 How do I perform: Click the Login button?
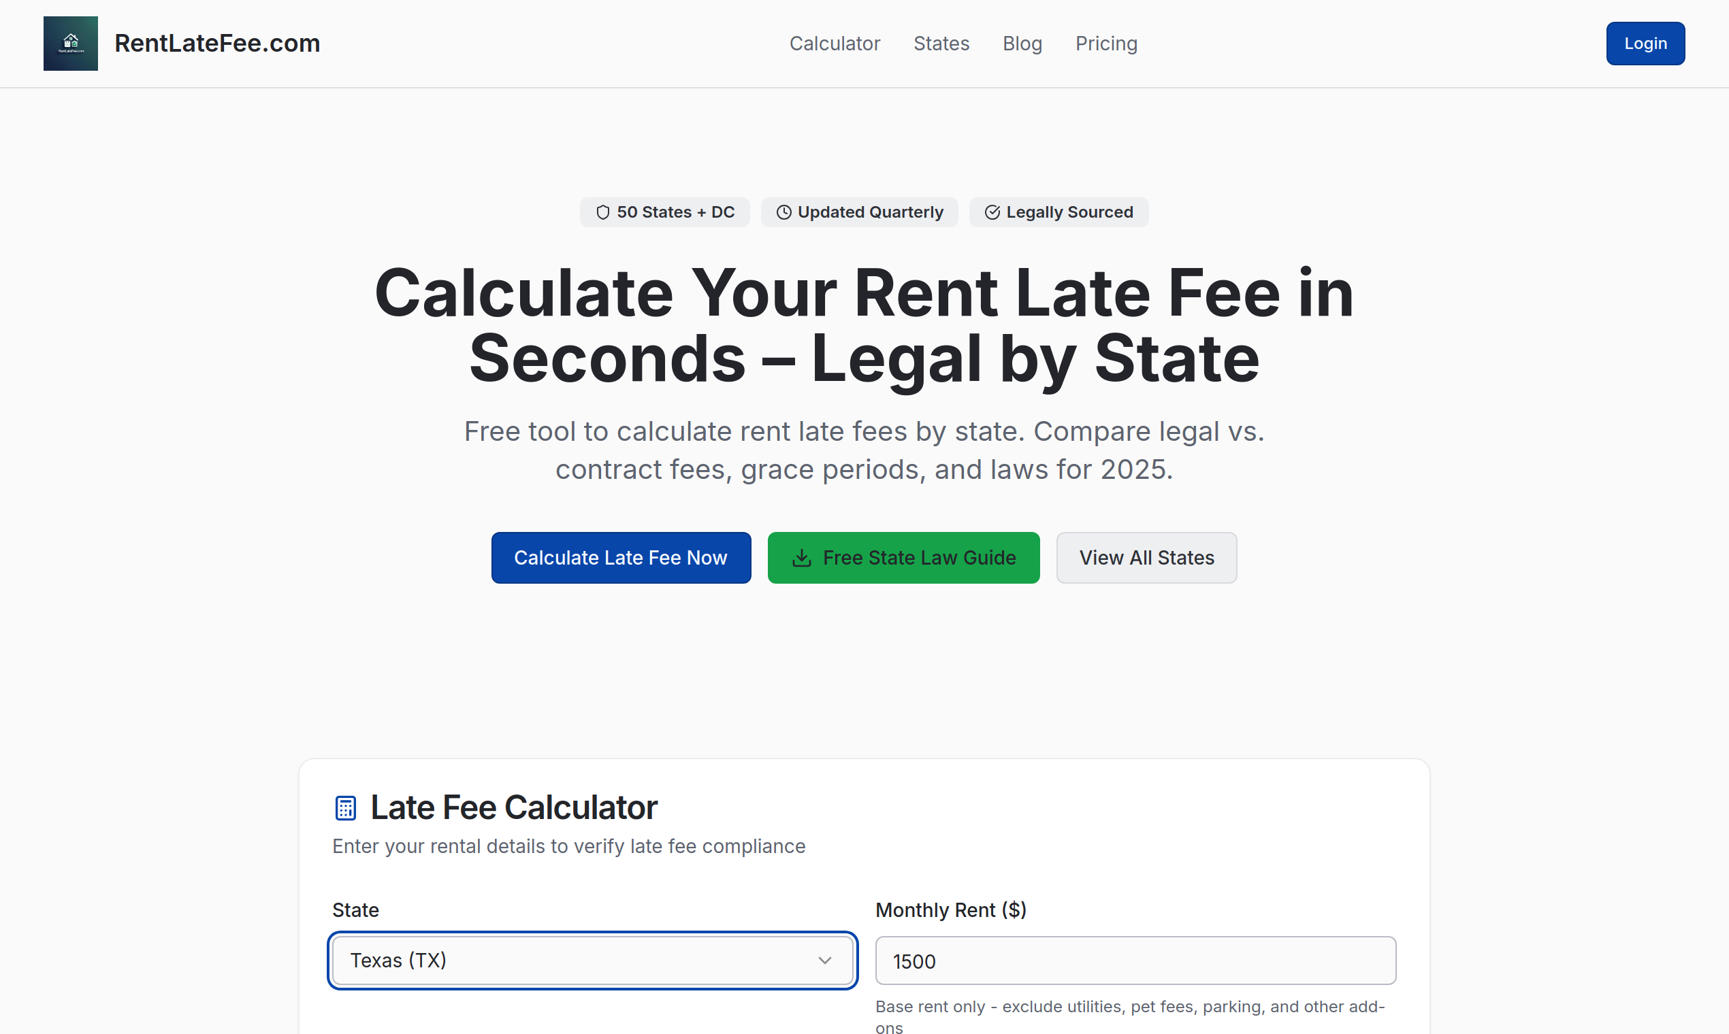click(x=1645, y=44)
